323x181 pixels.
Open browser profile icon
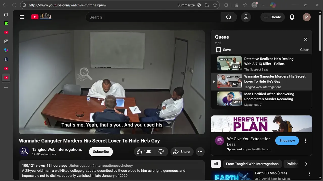tap(254, 5)
